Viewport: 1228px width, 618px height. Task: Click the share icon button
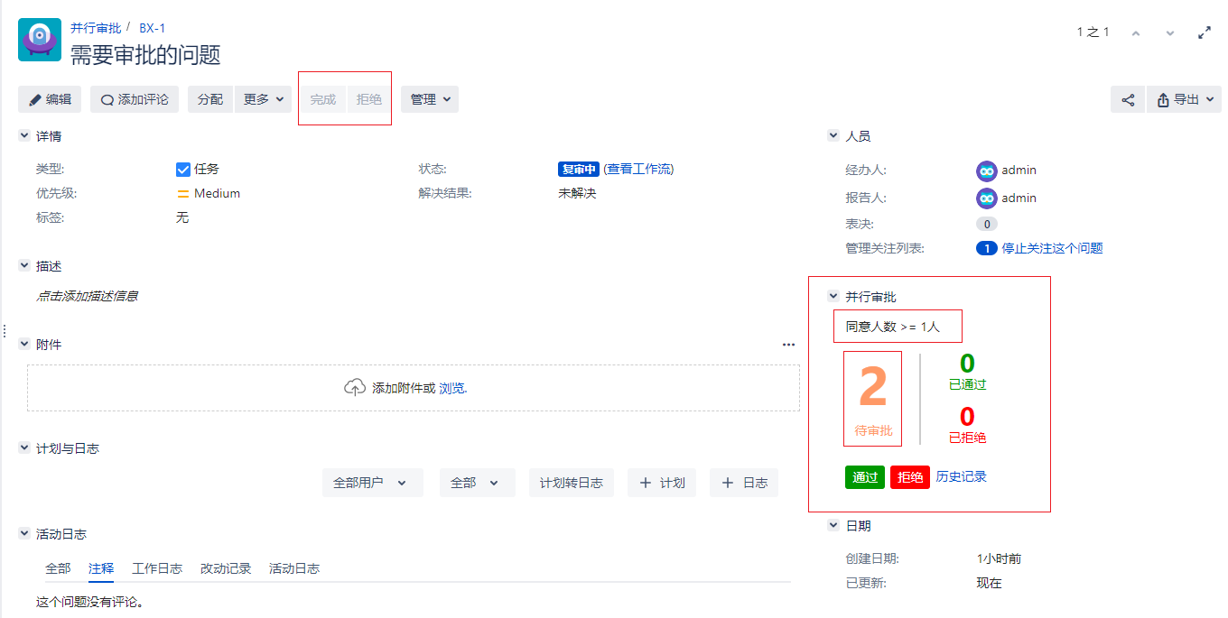coord(1128,99)
